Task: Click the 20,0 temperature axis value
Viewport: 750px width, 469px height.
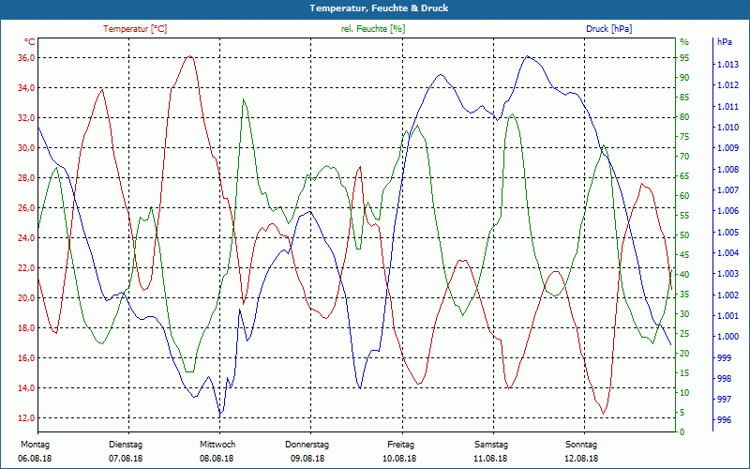Action: click(26, 298)
